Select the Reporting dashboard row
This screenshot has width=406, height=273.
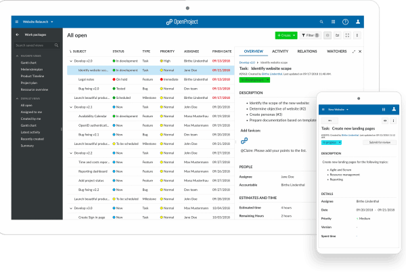(x=151, y=171)
